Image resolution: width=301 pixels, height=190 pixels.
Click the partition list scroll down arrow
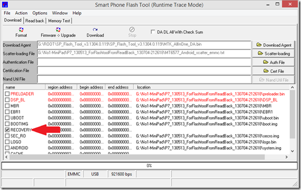(292, 151)
